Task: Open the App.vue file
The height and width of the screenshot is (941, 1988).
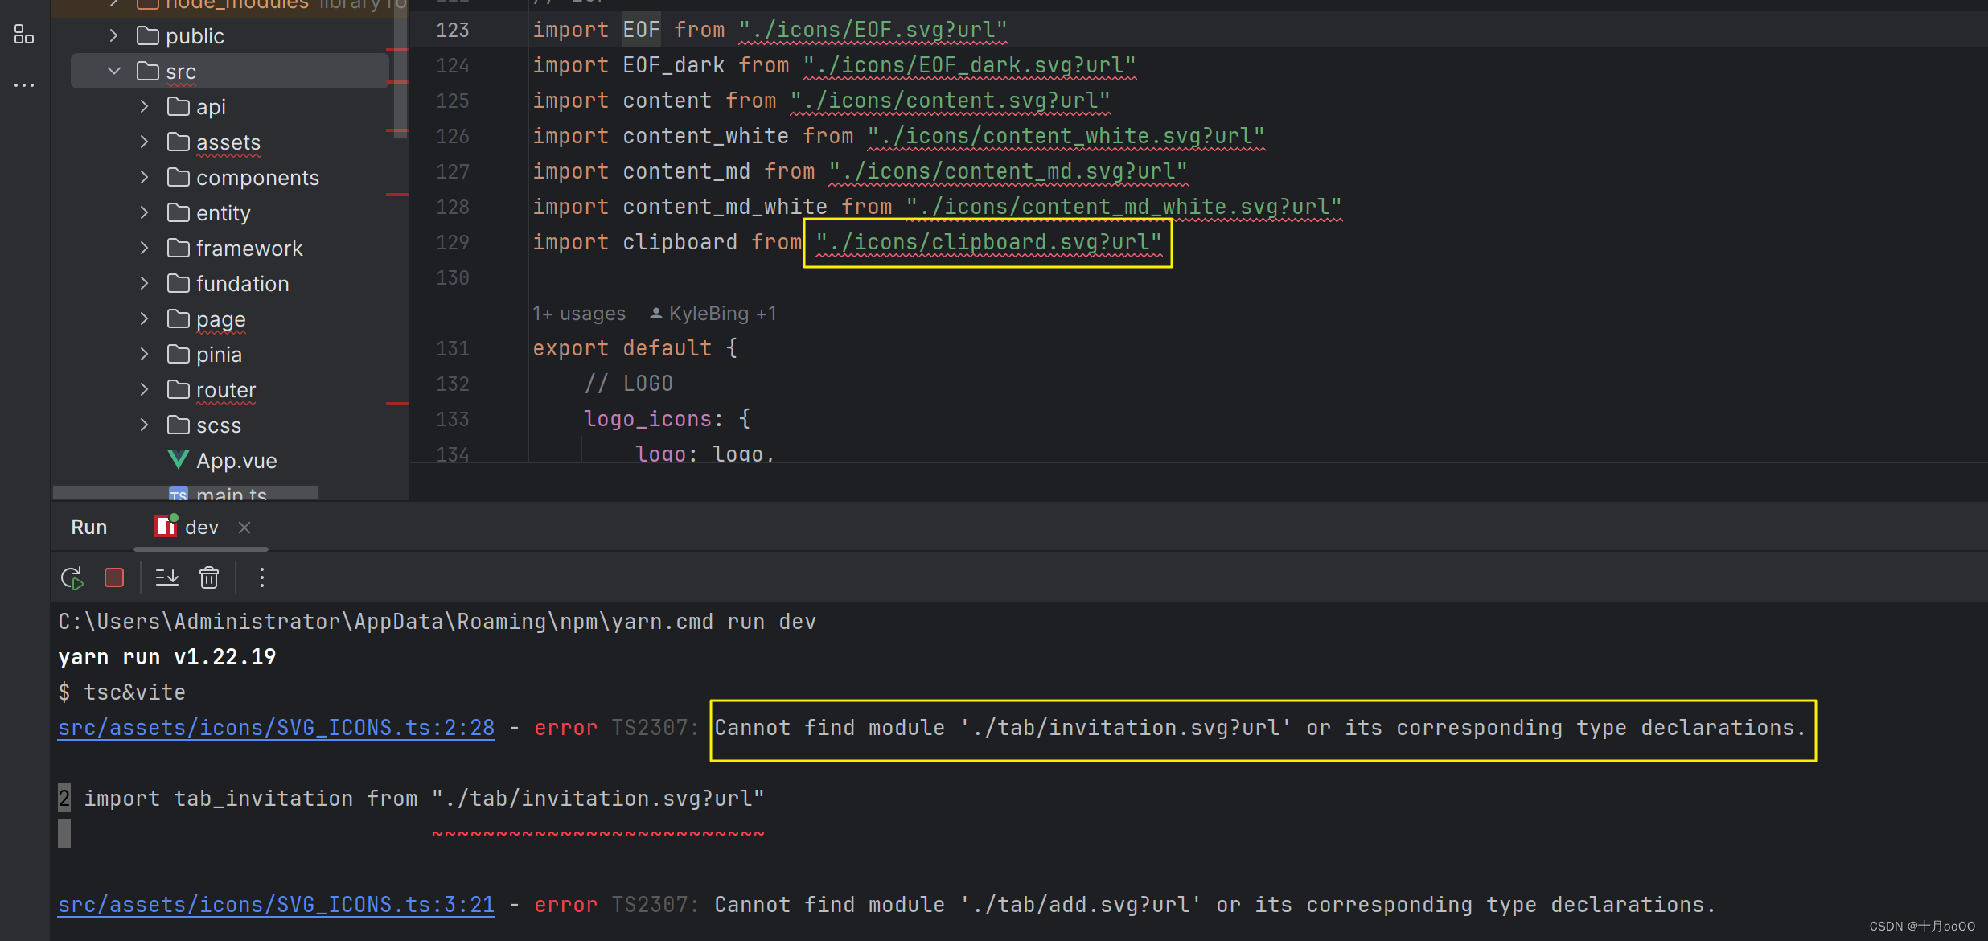Action: [236, 461]
